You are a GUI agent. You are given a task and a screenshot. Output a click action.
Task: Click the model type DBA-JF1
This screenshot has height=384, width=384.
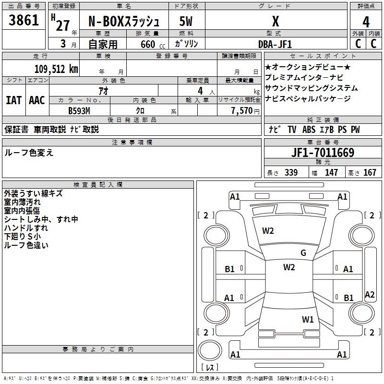click(x=275, y=44)
